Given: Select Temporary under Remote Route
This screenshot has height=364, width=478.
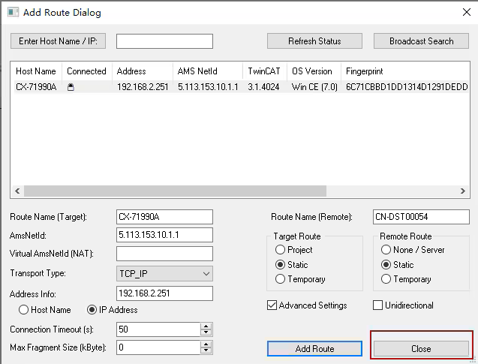Looking at the screenshot, I should (386, 279).
